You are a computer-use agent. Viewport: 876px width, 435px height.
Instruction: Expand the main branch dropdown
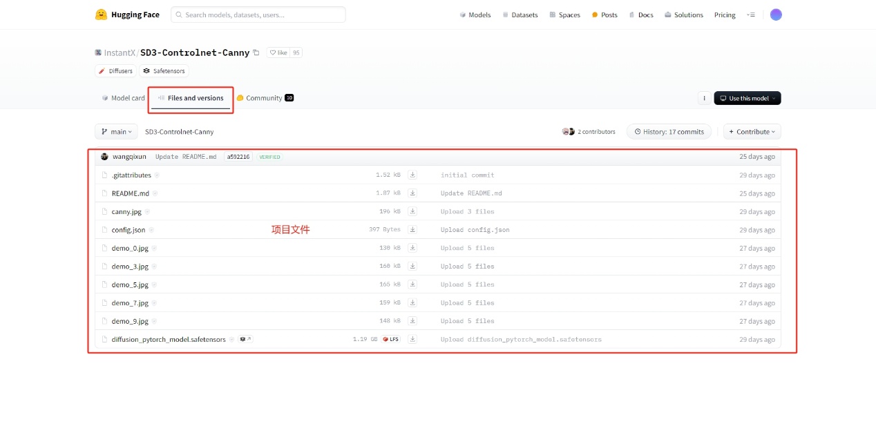tap(116, 132)
